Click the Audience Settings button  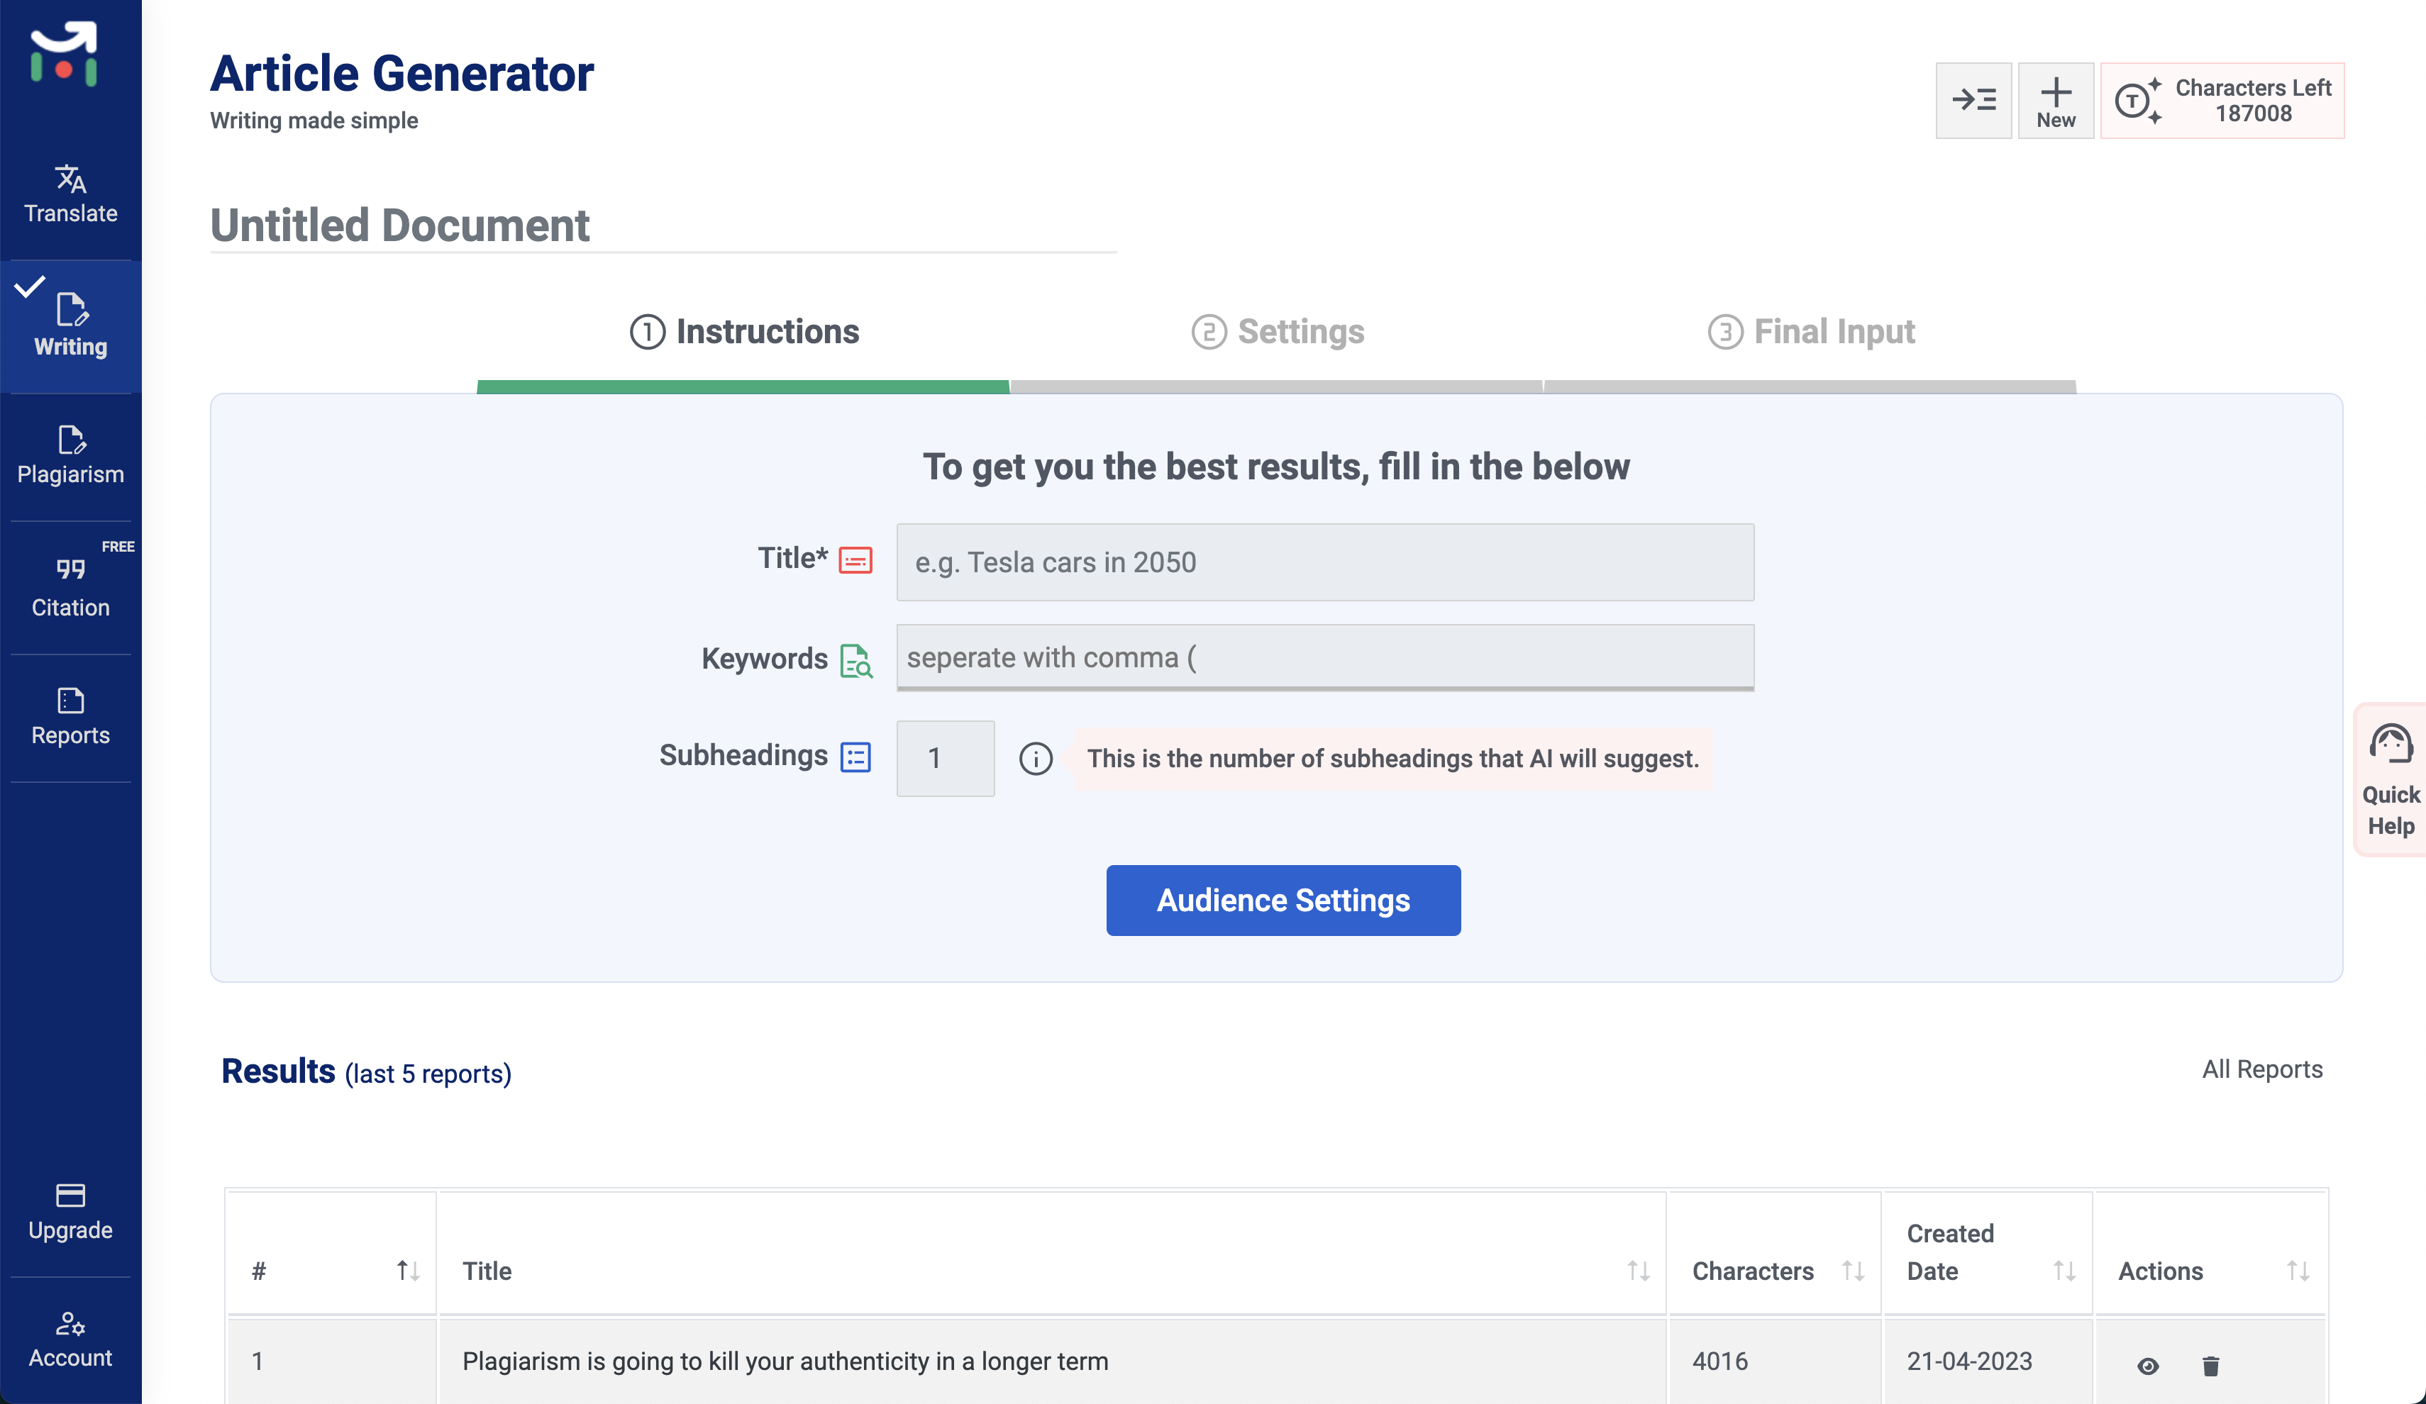click(x=1283, y=900)
